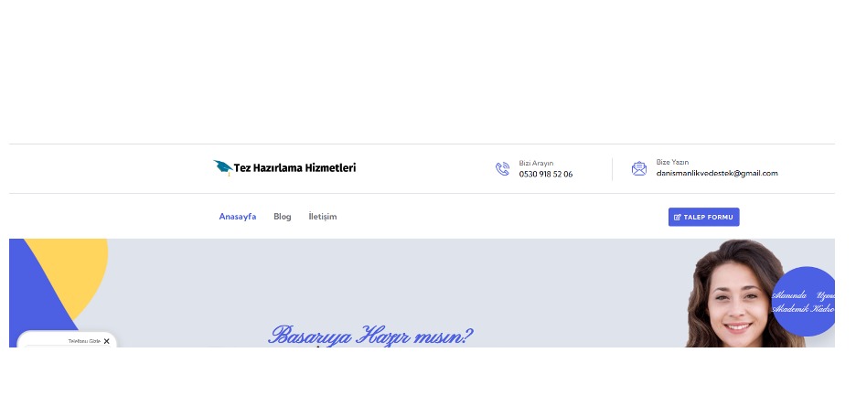Click the danismanlikvedestek@gmail.com email address

[x=716, y=173]
